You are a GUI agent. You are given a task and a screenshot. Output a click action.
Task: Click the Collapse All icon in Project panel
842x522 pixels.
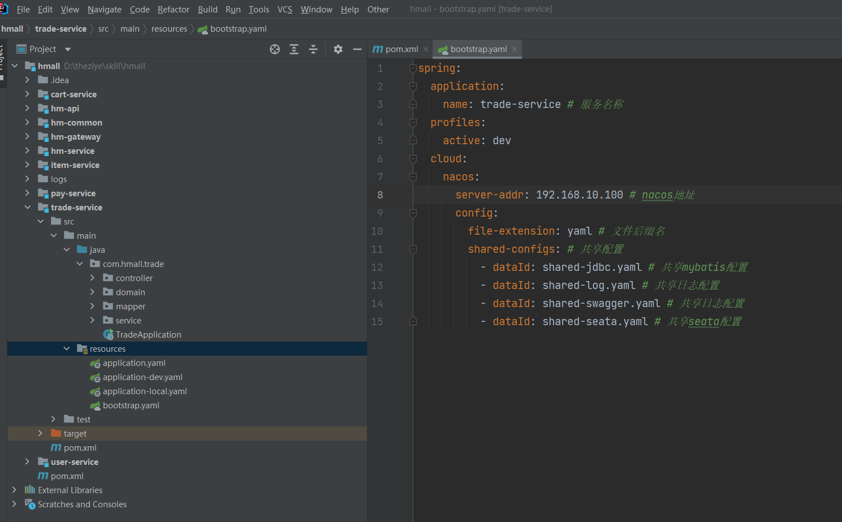click(313, 49)
